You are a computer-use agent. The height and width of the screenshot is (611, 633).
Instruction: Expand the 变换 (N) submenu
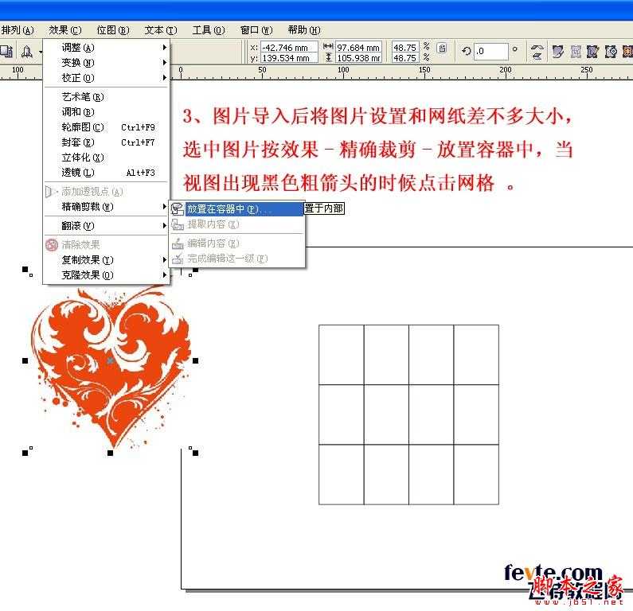(x=106, y=63)
